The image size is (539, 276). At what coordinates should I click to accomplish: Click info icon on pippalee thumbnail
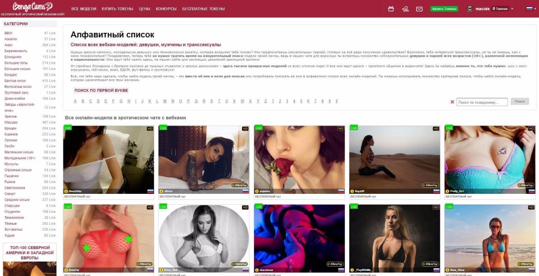[257, 191]
